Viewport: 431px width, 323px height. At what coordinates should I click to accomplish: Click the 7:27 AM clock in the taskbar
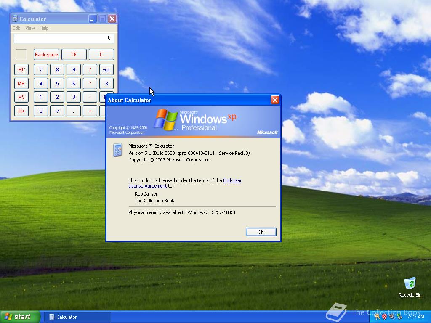click(415, 317)
